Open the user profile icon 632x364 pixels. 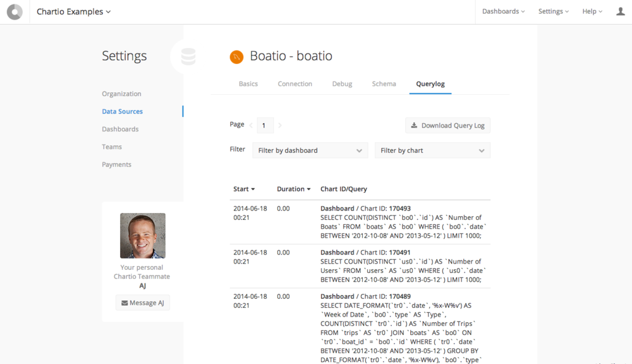pos(621,11)
